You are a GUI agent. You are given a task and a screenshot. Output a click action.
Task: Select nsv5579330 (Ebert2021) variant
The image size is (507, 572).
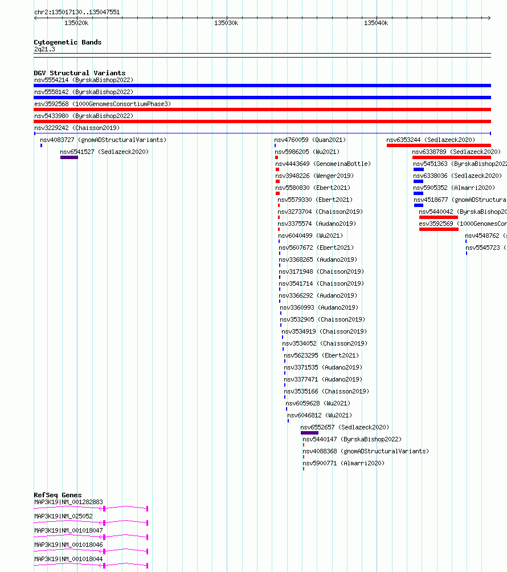click(x=315, y=200)
